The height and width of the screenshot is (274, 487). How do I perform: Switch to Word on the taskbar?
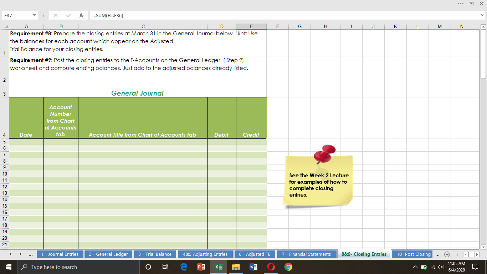(x=253, y=267)
